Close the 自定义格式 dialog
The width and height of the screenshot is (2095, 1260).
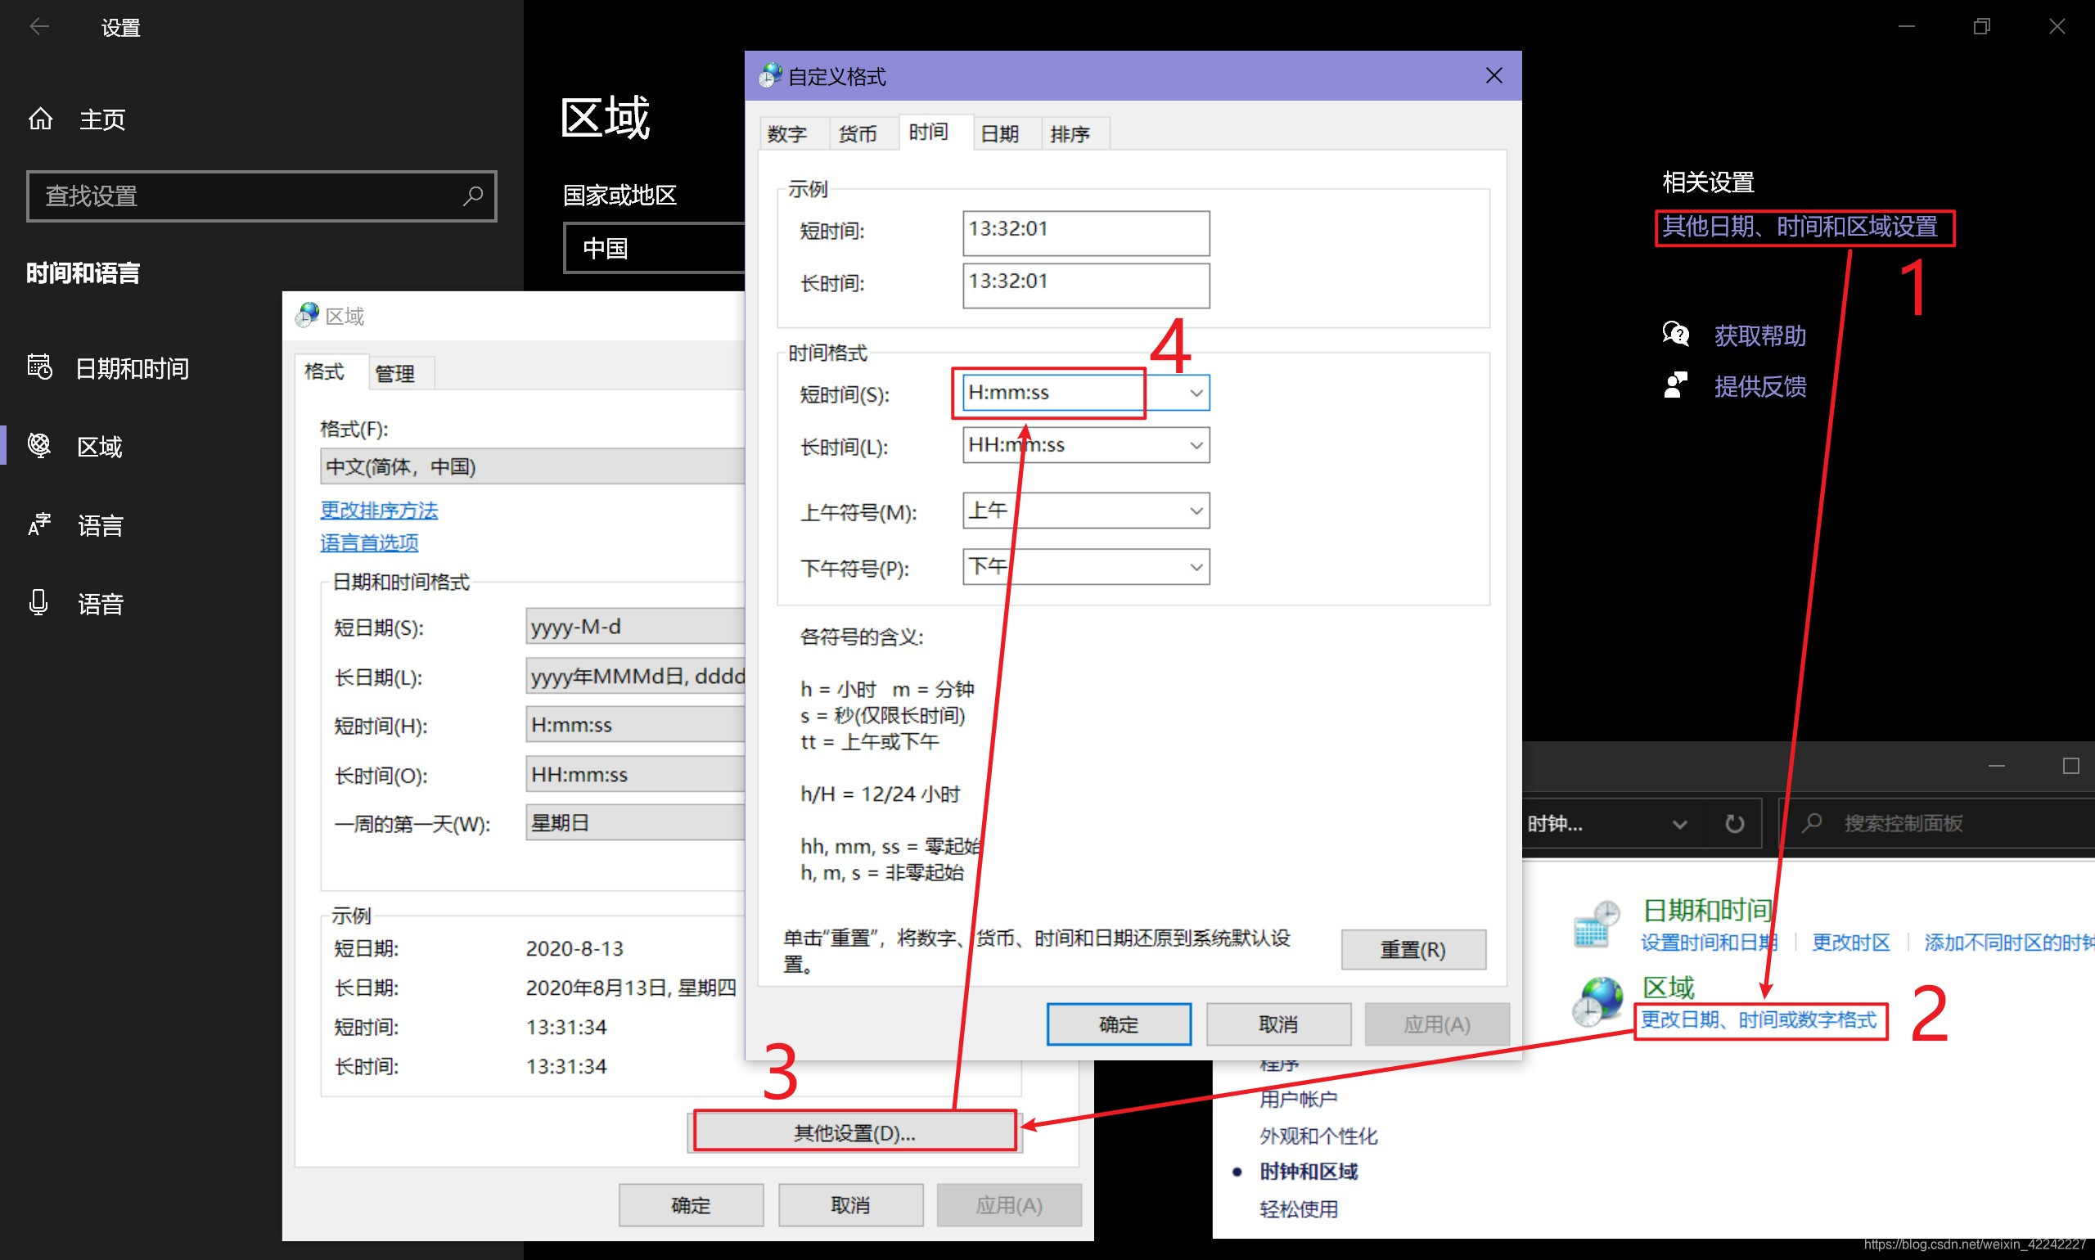click(1494, 75)
